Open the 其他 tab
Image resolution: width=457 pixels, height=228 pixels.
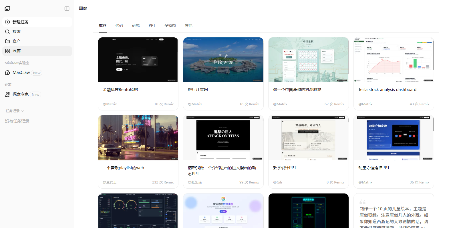[188, 25]
